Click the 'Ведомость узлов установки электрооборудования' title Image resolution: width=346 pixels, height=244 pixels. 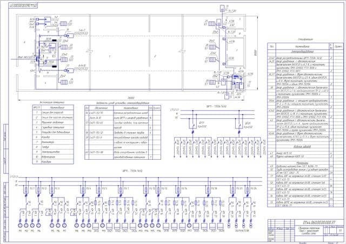(123, 103)
